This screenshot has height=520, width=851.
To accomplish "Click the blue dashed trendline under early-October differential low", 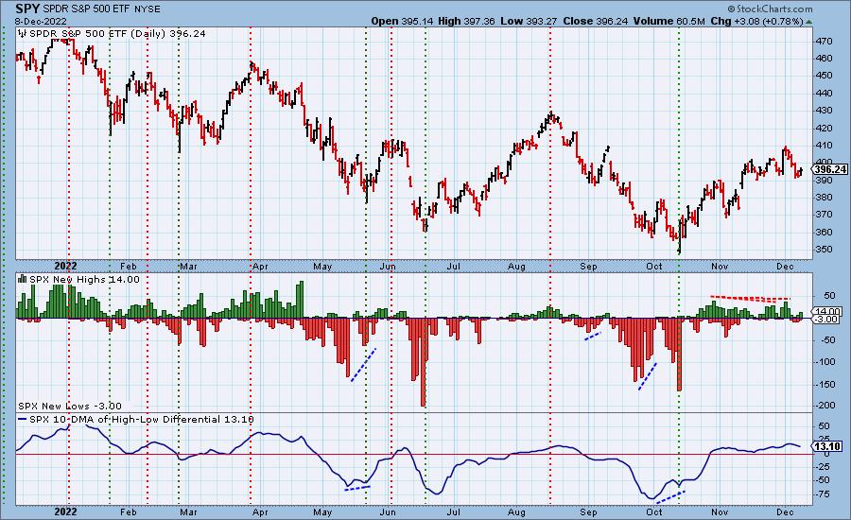I will 670,496.
